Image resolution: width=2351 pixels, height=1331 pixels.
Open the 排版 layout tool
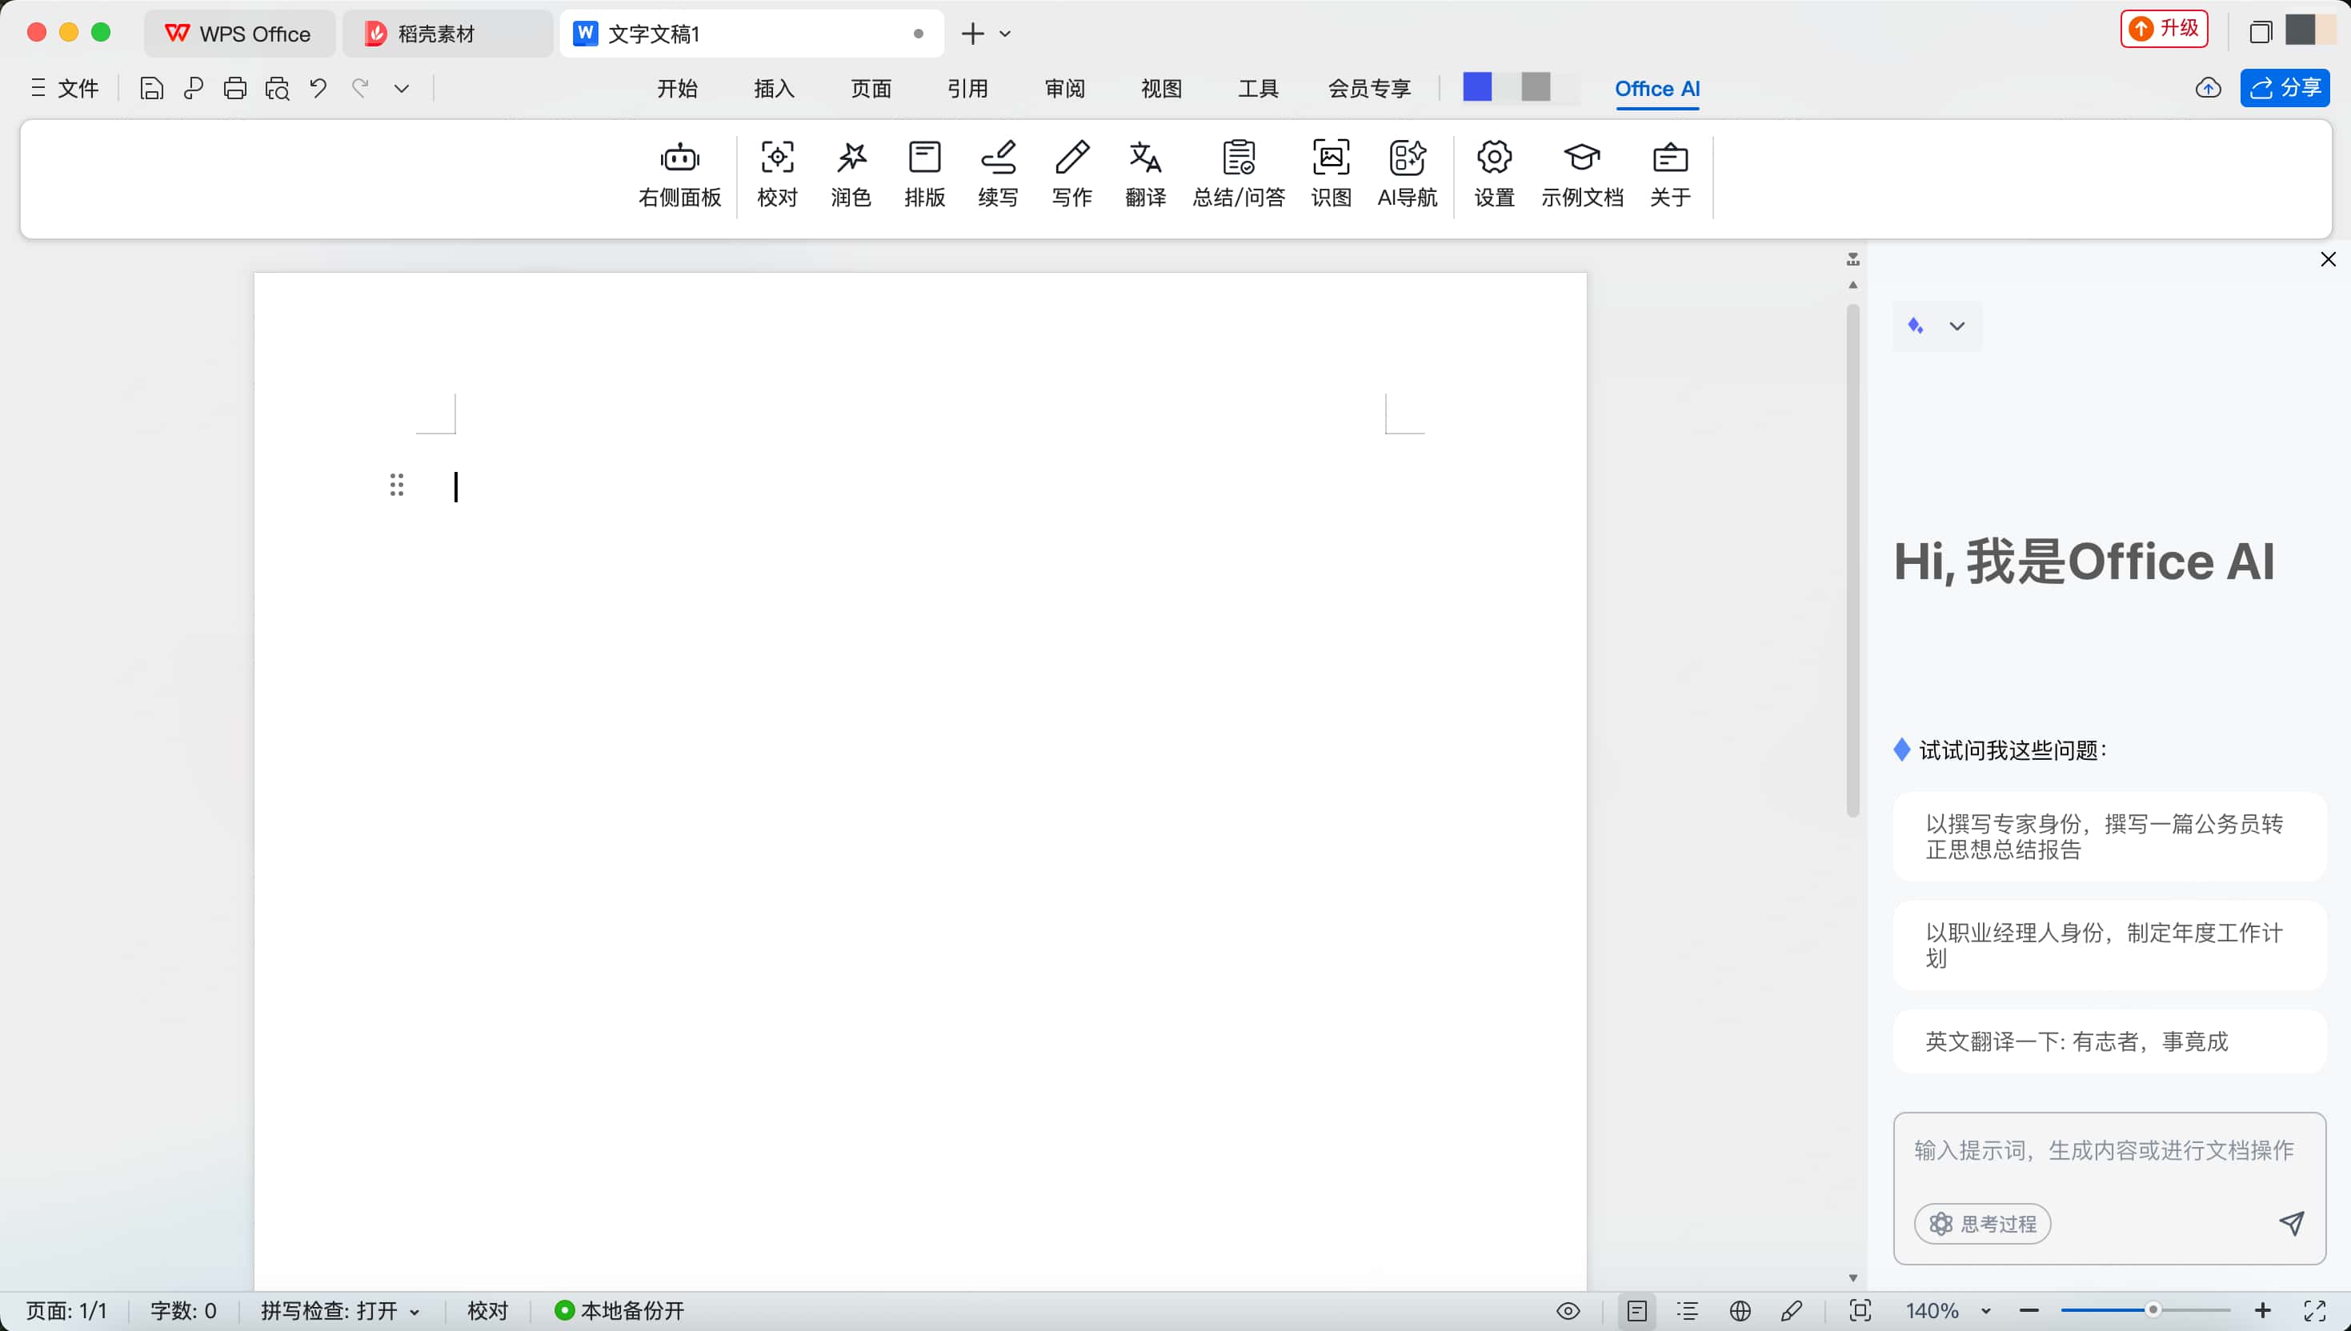point(924,174)
